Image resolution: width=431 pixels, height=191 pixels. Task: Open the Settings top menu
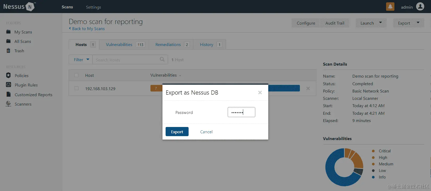click(x=93, y=7)
